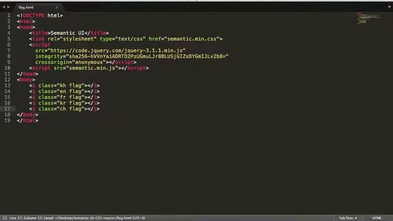Go to previous tab using left arrow
This screenshot has width=393, height=221.
point(4,7)
